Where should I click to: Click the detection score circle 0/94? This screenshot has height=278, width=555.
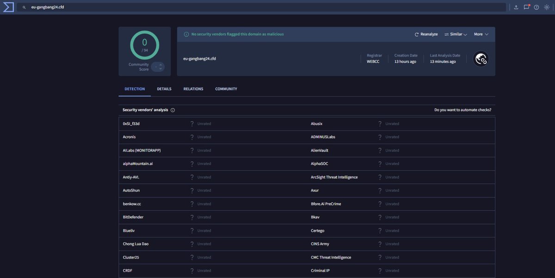click(145, 45)
